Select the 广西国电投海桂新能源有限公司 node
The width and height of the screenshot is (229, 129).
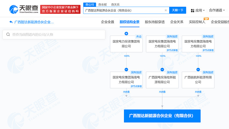(162, 80)
